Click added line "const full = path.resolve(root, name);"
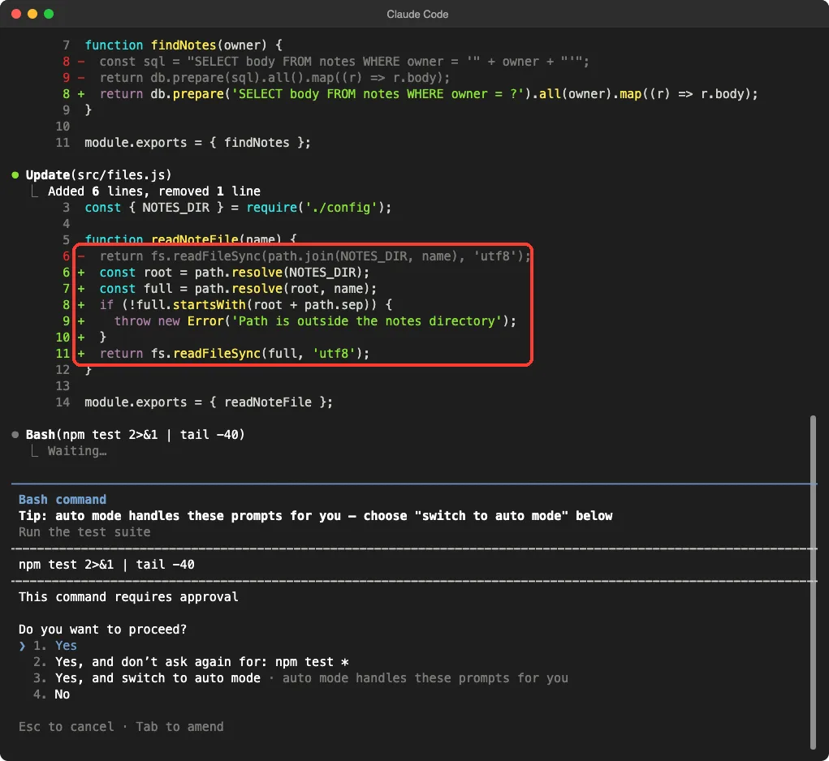Viewport: 829px width, 761px height. [x=238, y=289]
